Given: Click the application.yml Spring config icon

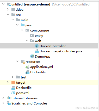Looking at the screenshot, I should [x=27, y=67].
